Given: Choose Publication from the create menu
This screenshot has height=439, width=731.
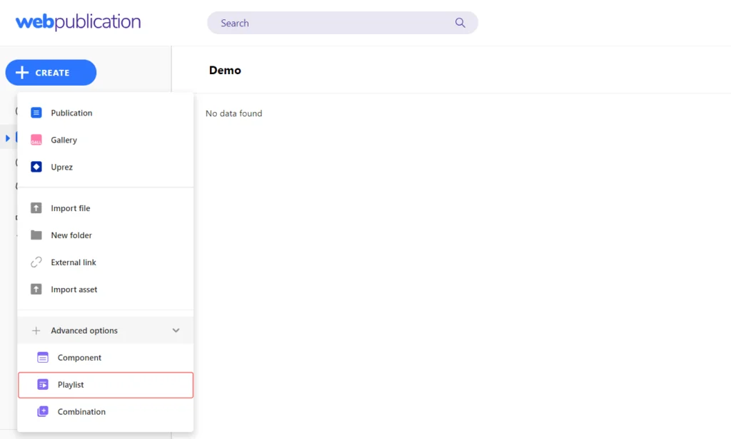Looking at the screenshot, I should (x=106, y=113).
